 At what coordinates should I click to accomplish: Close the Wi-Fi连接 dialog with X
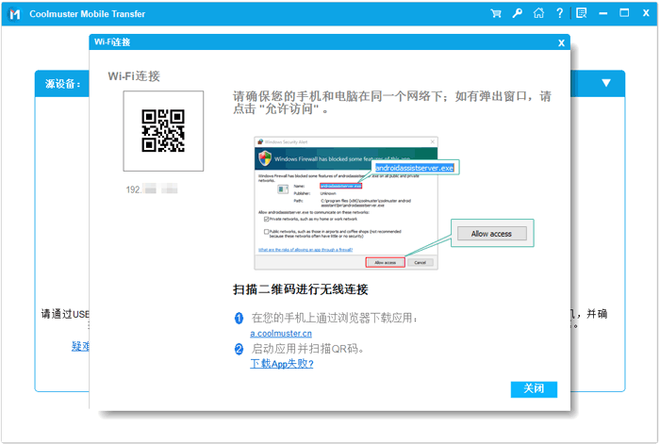tap(561, 42)
